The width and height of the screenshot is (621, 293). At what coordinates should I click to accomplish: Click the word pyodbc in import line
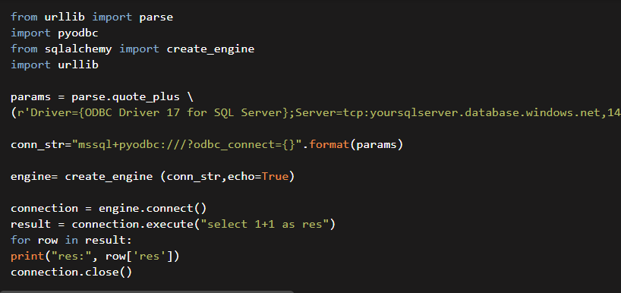pos(78,33)
